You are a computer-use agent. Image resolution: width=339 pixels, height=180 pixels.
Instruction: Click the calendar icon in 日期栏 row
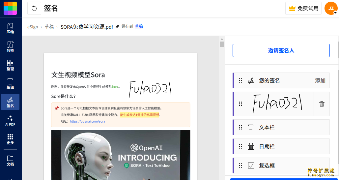251,146
